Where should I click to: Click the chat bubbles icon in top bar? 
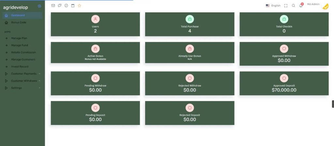(60, 6)
